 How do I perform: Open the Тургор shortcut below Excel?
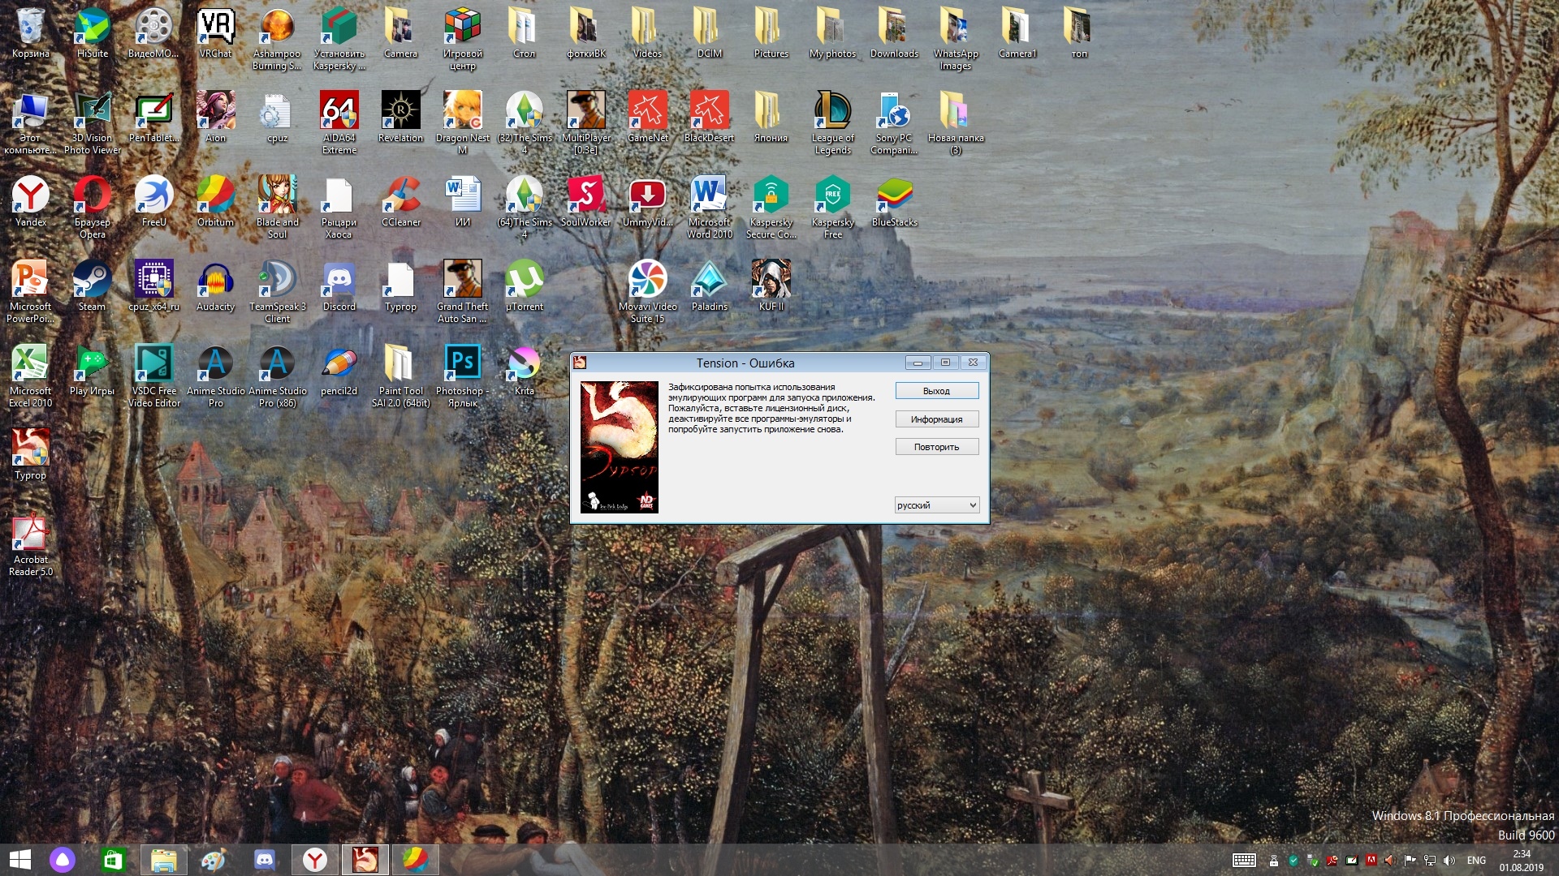pos(30,455)
